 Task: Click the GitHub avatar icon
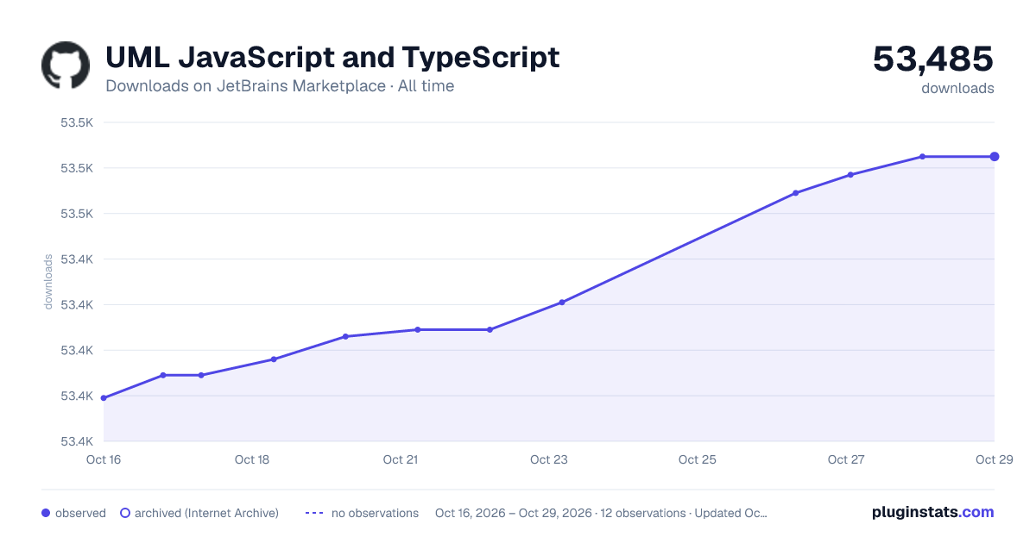pyautogui.click(x=66, y=66)
